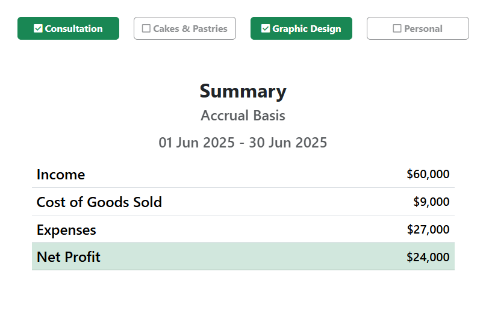Click the Summary report heading
Image resolution: width=489 pixels, height=310 pixels.
click(x=243, y=91)
